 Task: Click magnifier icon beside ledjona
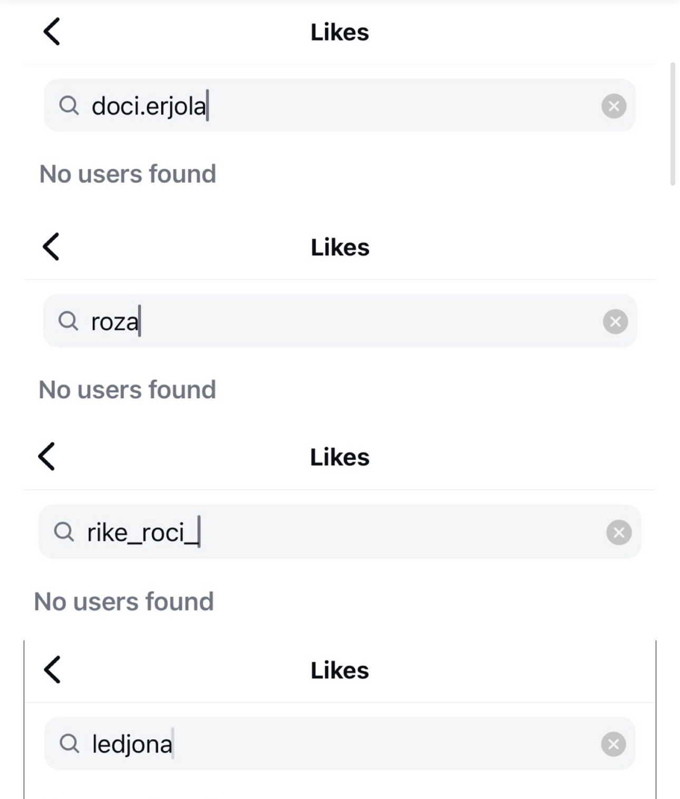(69, 744)
